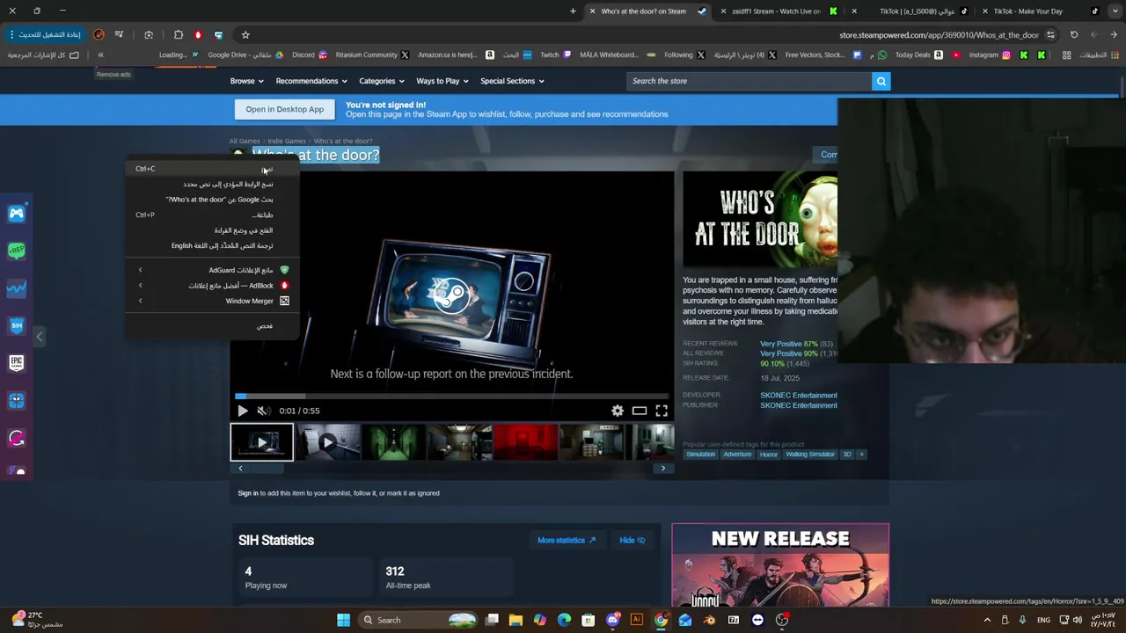Viewport: 1126px width, 633px height.
Task: Open the Browse dropdown menu
Action: [246, 81]
